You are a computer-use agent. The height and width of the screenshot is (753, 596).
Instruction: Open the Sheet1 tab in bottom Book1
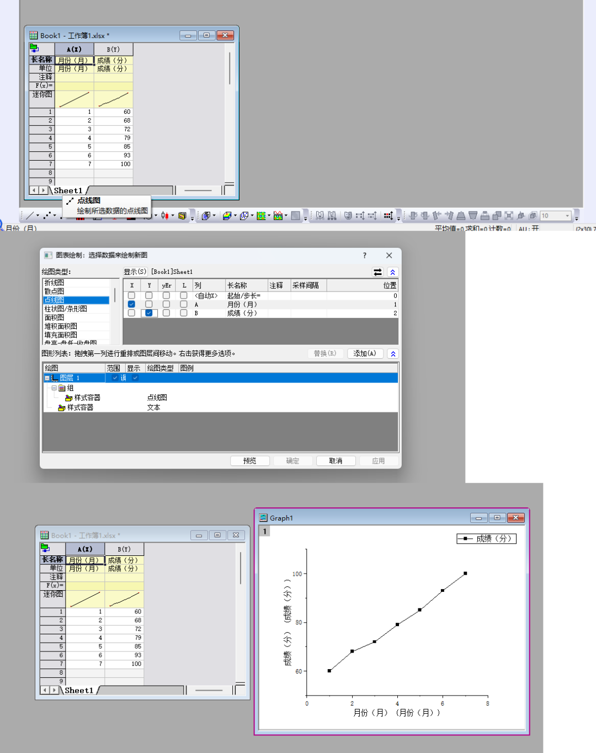[x=79, y=691]
